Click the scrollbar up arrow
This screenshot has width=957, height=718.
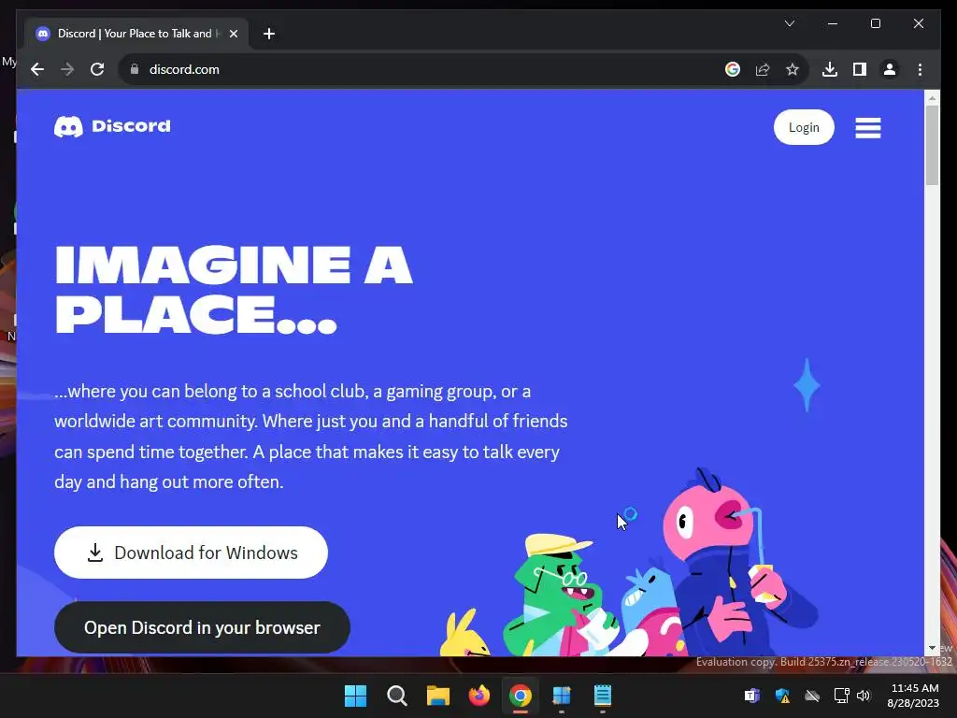pyautogui.click(x=932, y=97)
